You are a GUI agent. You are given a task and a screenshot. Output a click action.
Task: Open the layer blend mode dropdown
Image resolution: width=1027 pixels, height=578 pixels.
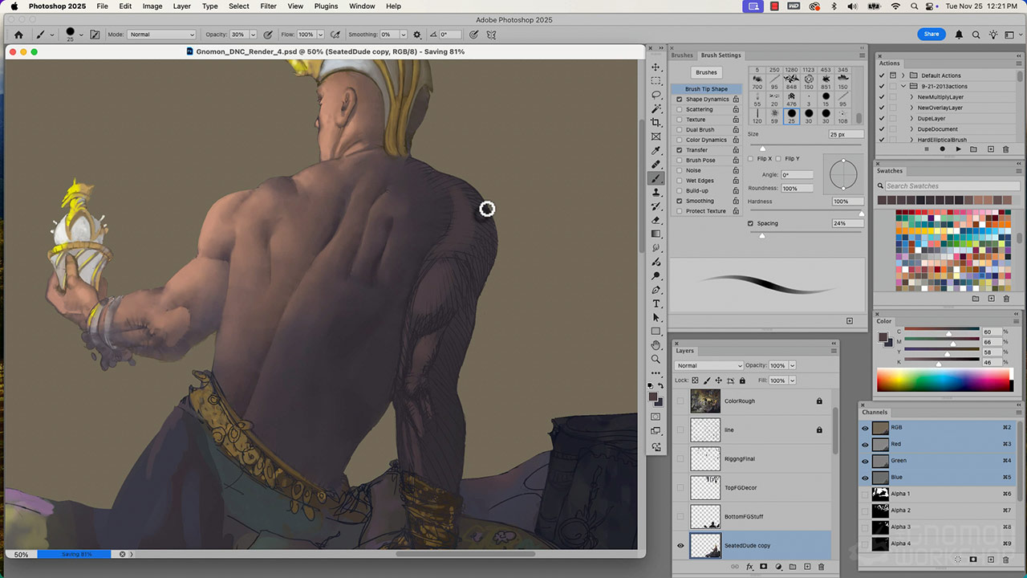tap(709, 365)
